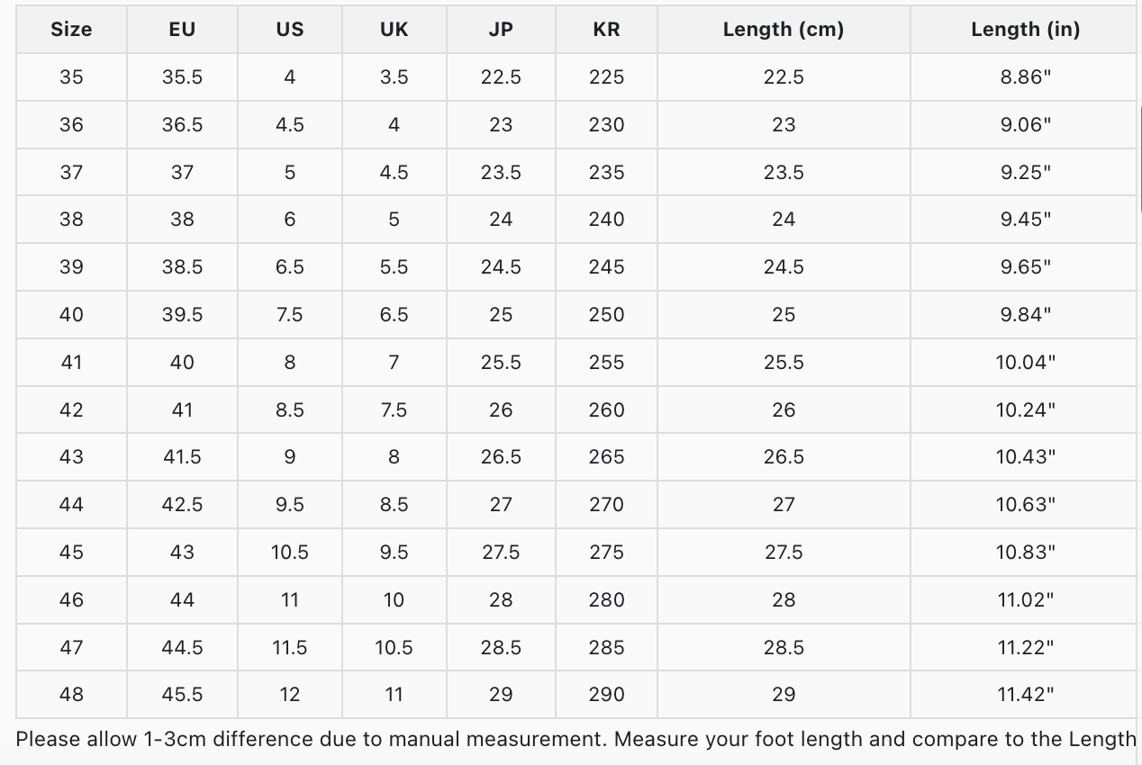Click KR value 290
This screenshot has height=765, width=1142.
point(606,695)
